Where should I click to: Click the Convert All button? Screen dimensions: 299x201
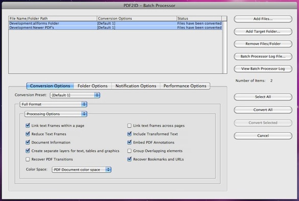click(x=263, y=110)
